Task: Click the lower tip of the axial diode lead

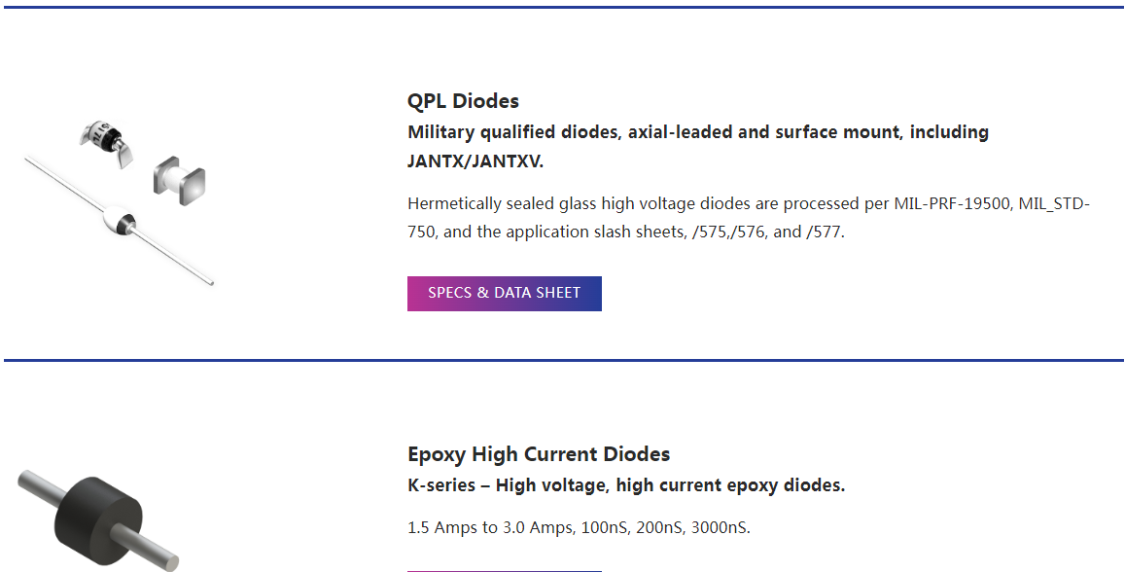Action: (209, 282)
